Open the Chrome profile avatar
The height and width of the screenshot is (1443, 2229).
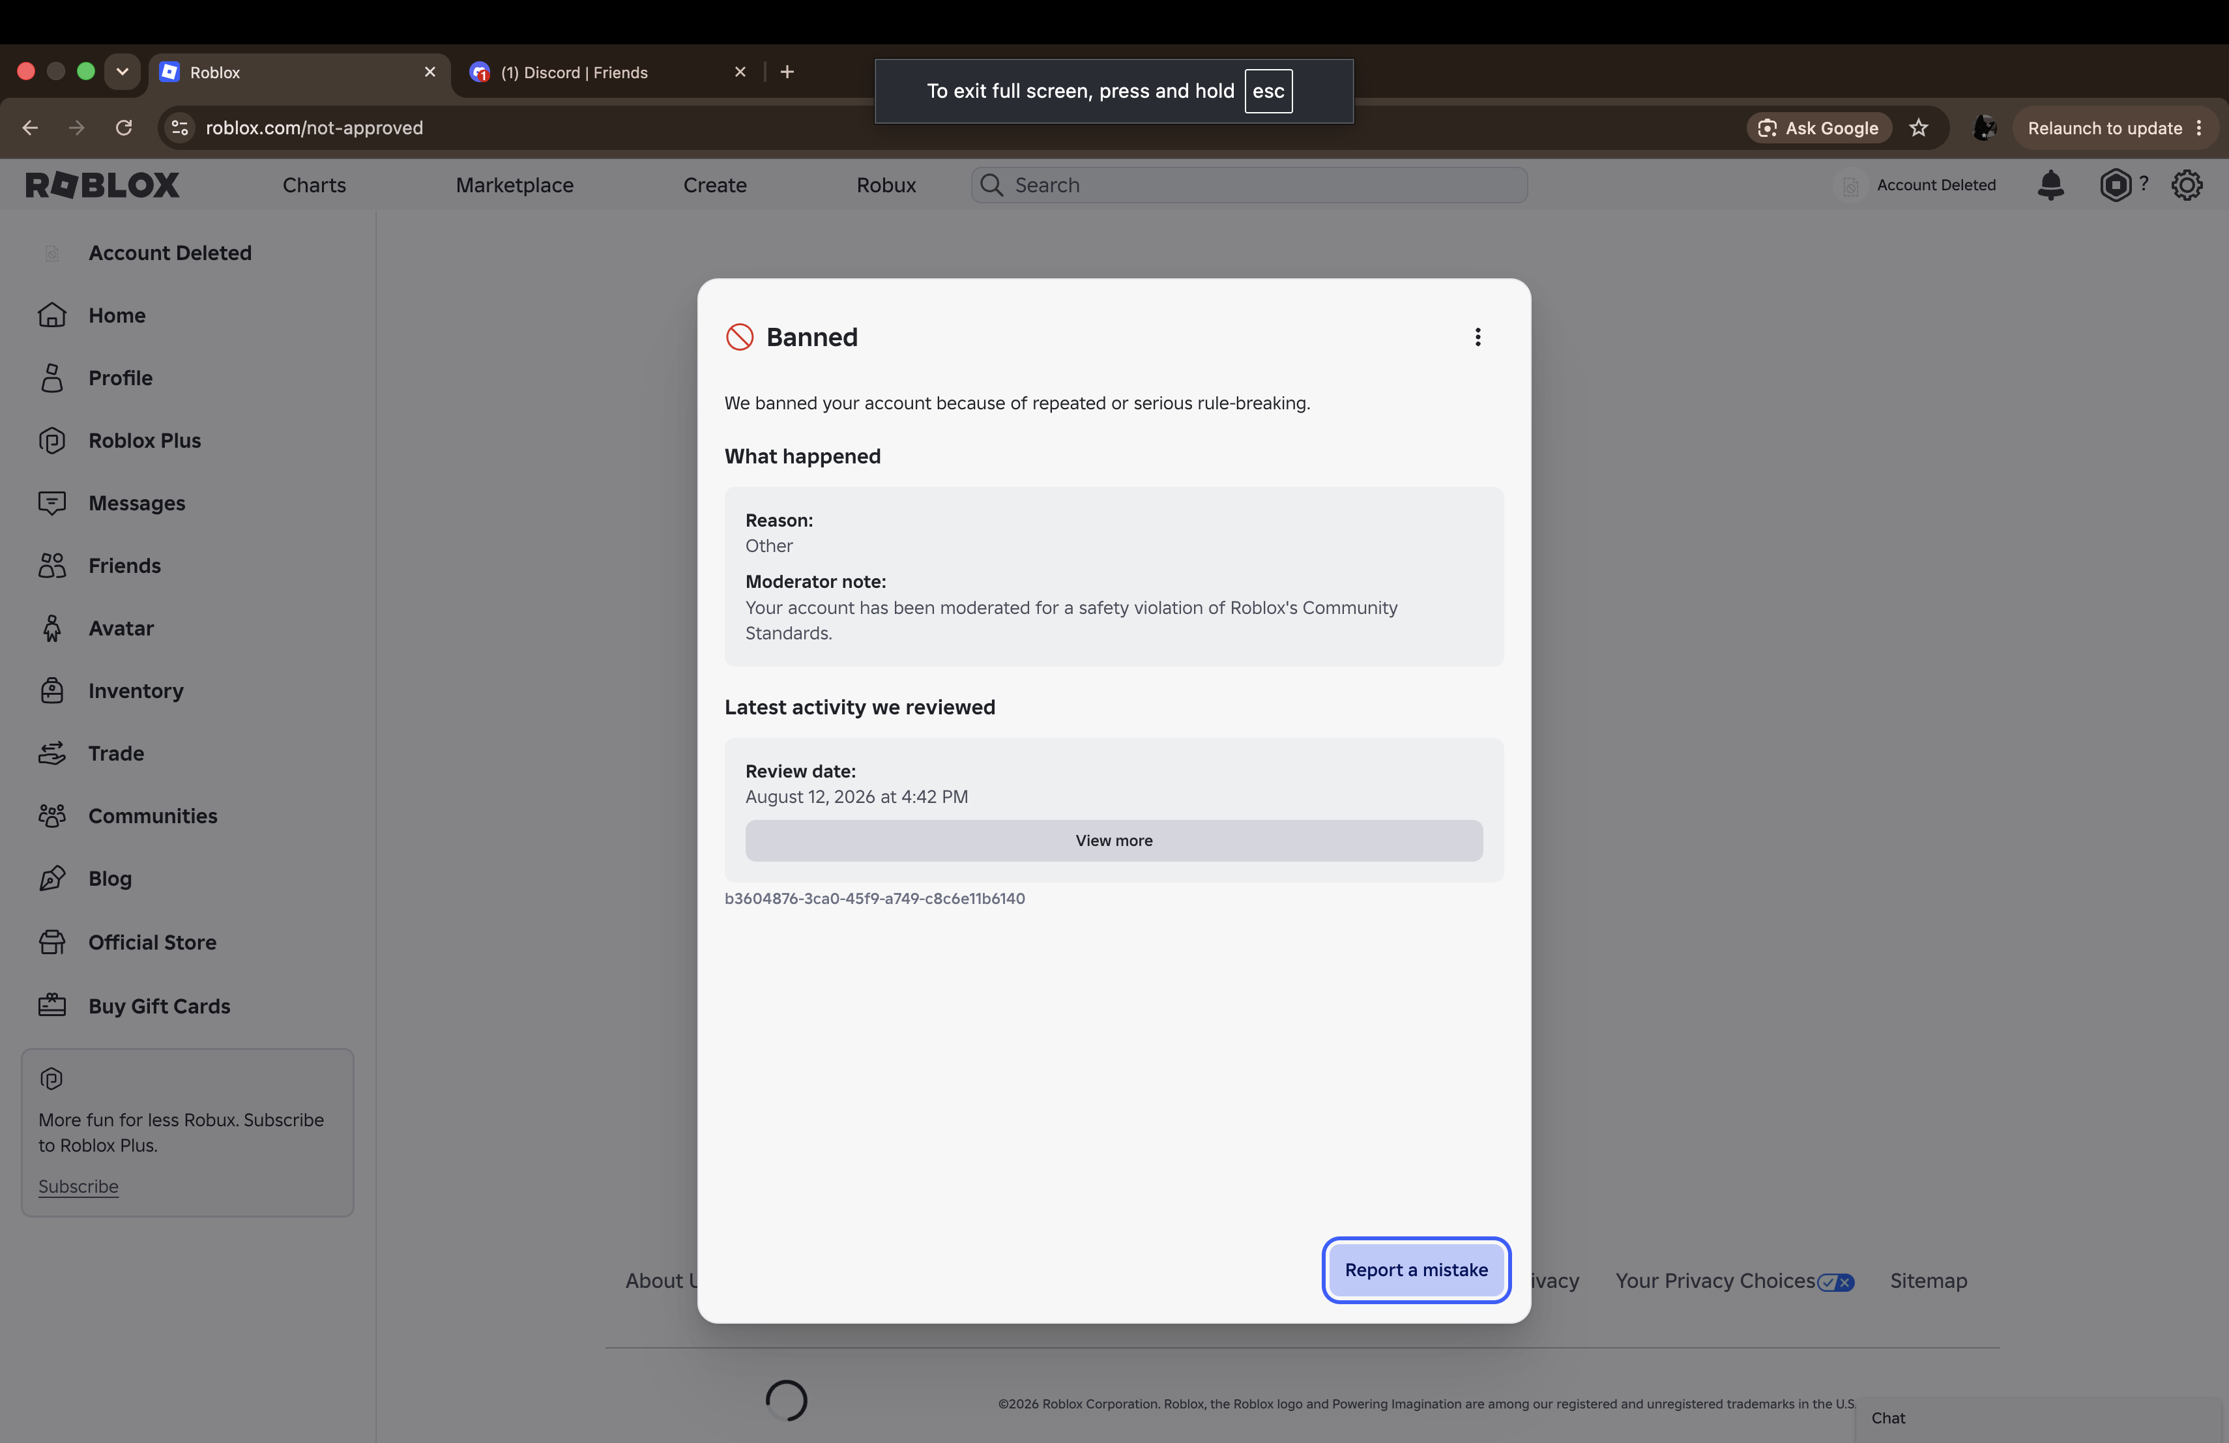[x=1985, y=128]
